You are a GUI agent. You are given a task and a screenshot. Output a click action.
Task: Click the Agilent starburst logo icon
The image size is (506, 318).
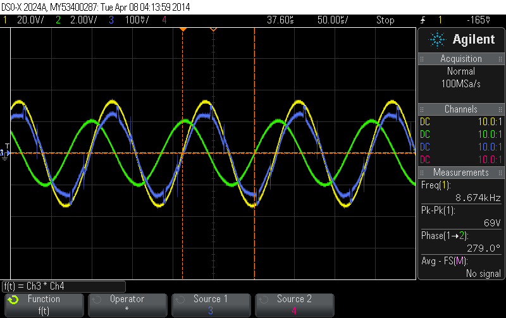[437, 39]
